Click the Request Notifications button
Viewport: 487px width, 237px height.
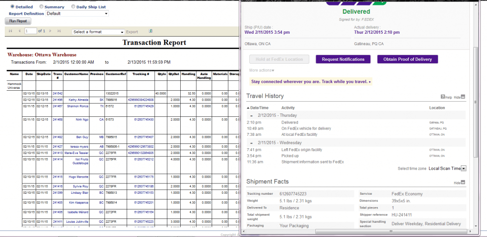[x=343, y=59]
